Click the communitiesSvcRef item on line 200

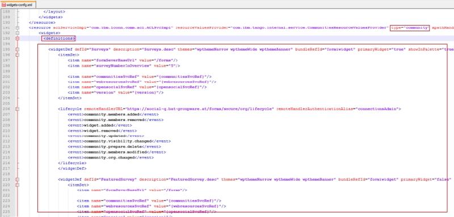[x=140, y=77]
